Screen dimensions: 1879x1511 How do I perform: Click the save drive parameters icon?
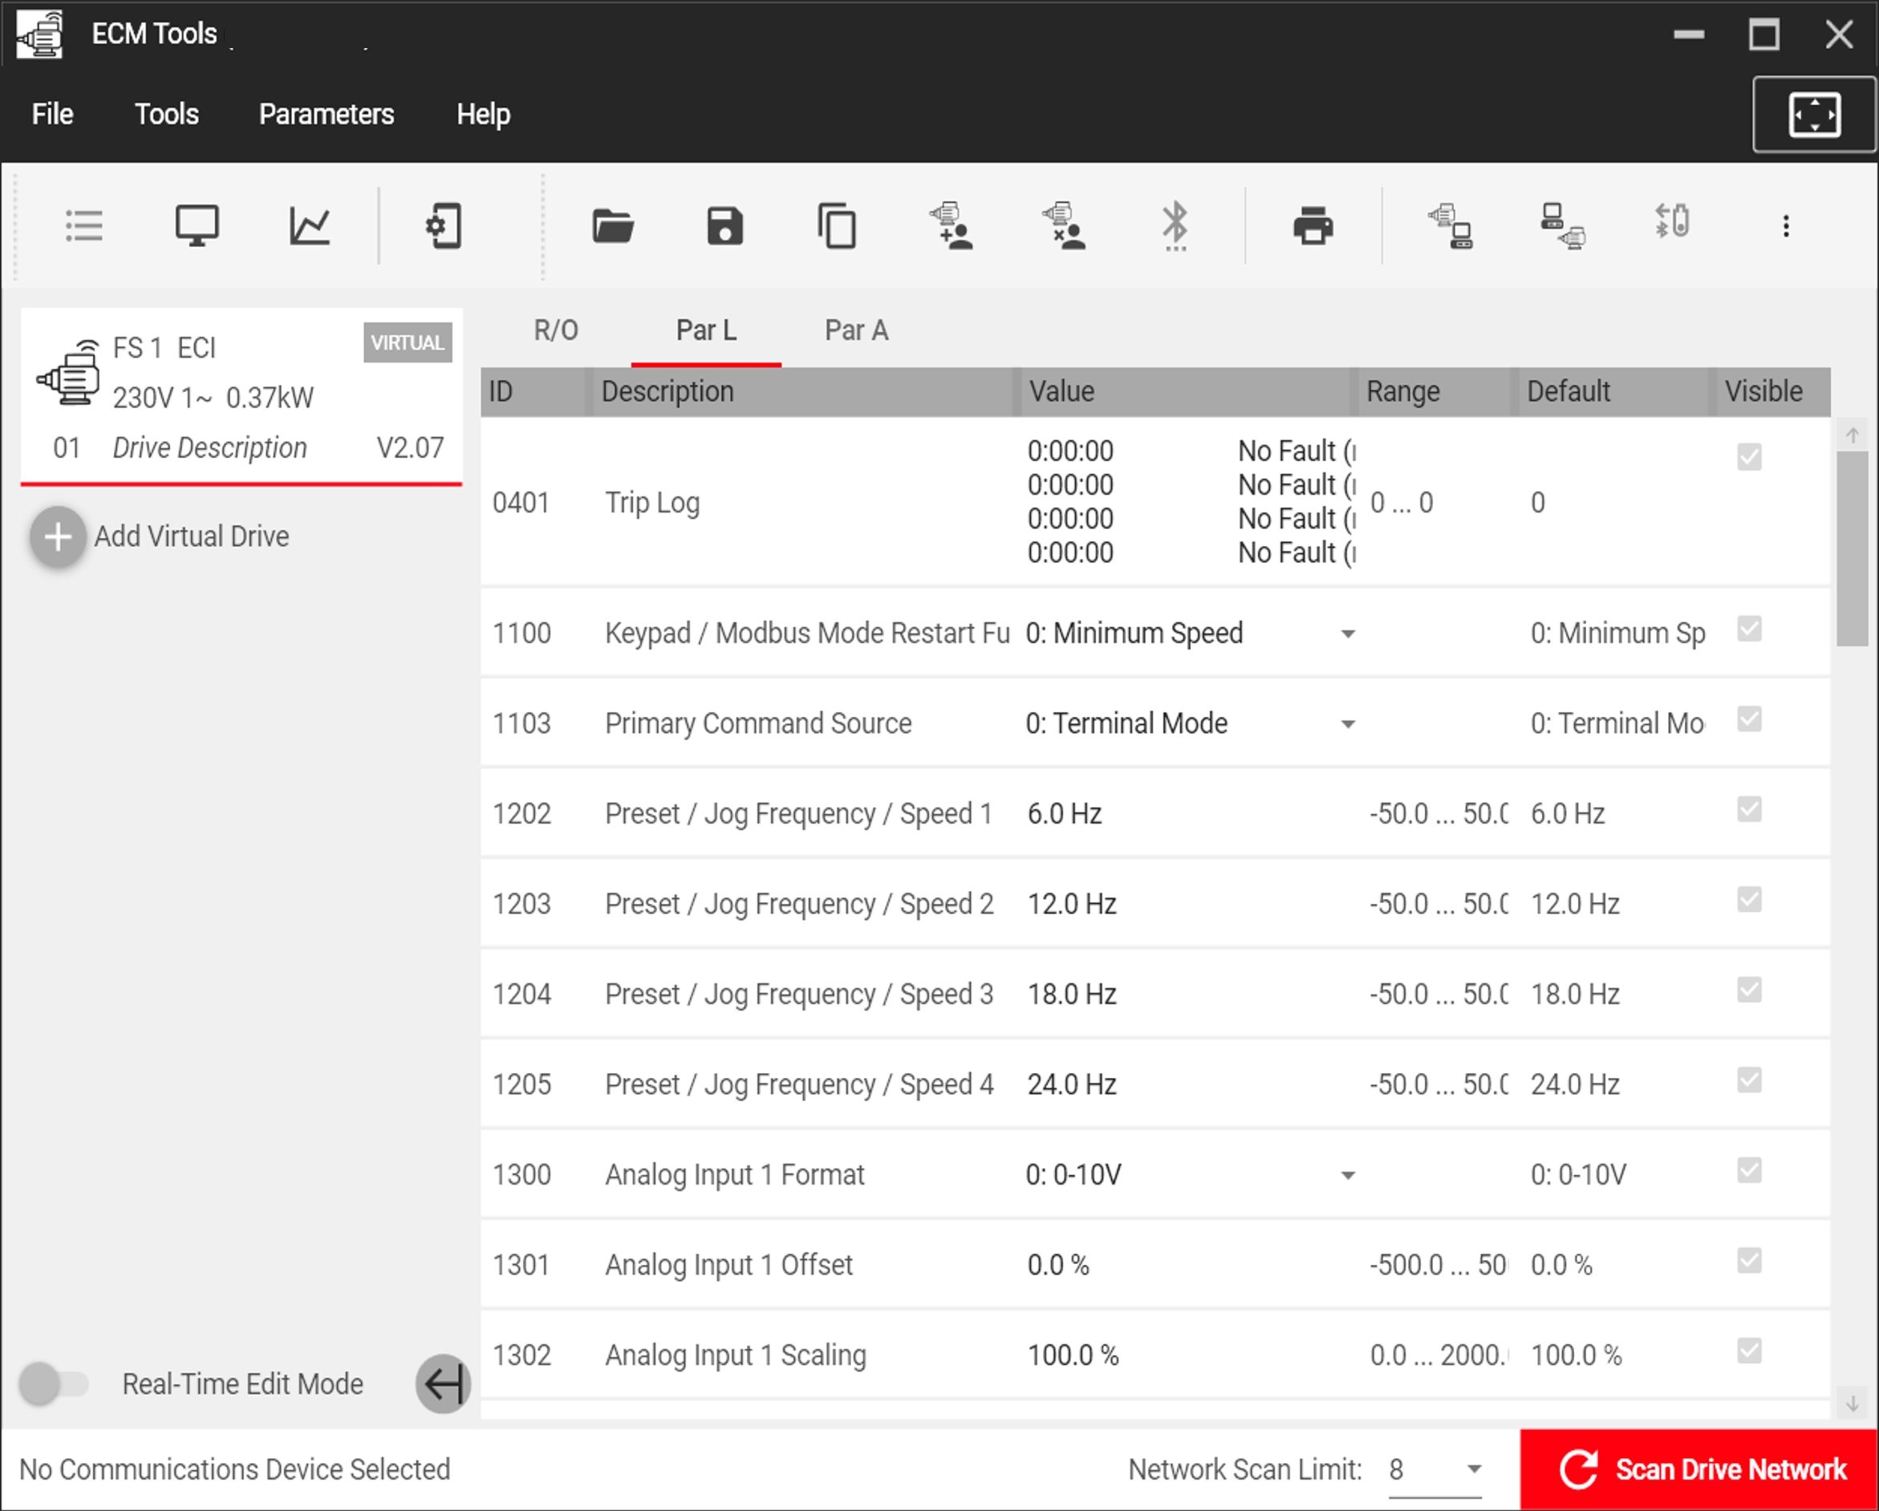point(725,225)
